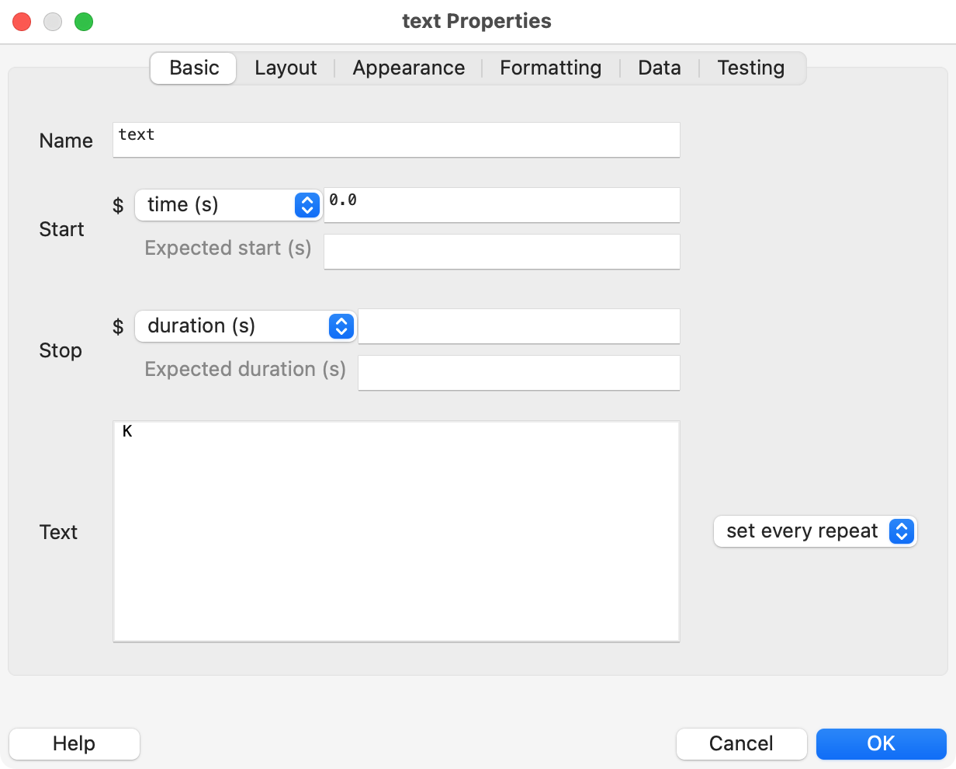The image size is (956, 769).
Task: Click the 'Expected start (s)' field
Action: tap(501, 251)
